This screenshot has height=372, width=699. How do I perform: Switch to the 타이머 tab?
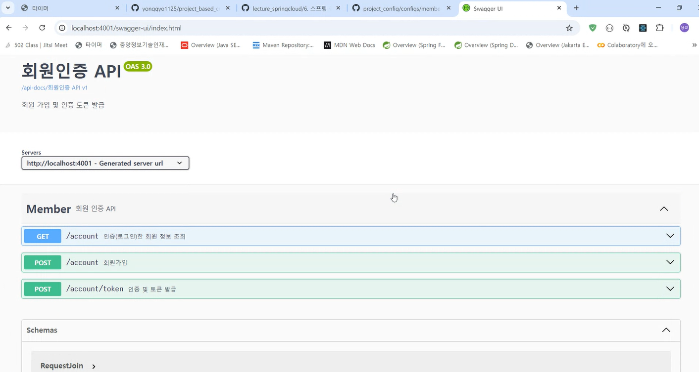click(x=69, y=8)
